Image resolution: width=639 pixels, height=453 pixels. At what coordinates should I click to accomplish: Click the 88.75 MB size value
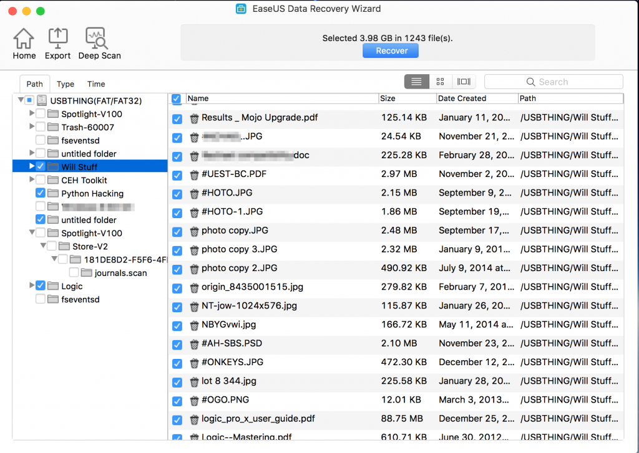401,419
